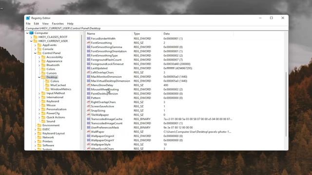The height and width of the screenshot is (175, 312).
Task: Click the string icon beside FontSmoothing
Action: point(89,43)
